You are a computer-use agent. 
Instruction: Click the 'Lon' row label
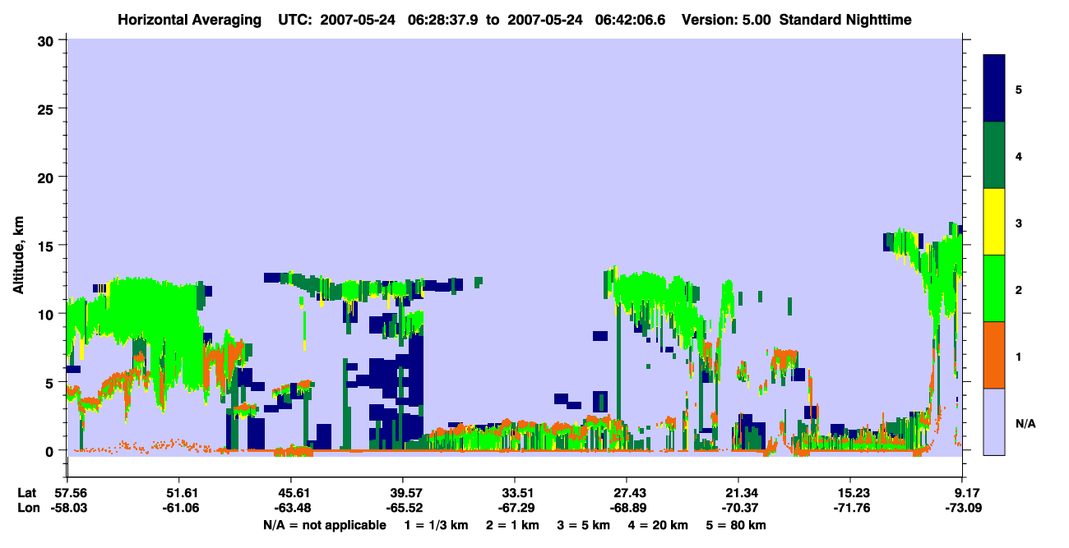coord(27,508)
